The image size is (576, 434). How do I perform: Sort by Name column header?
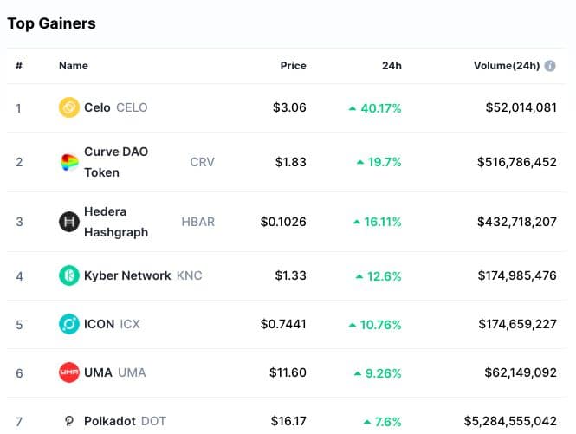[x=74, y=66]
